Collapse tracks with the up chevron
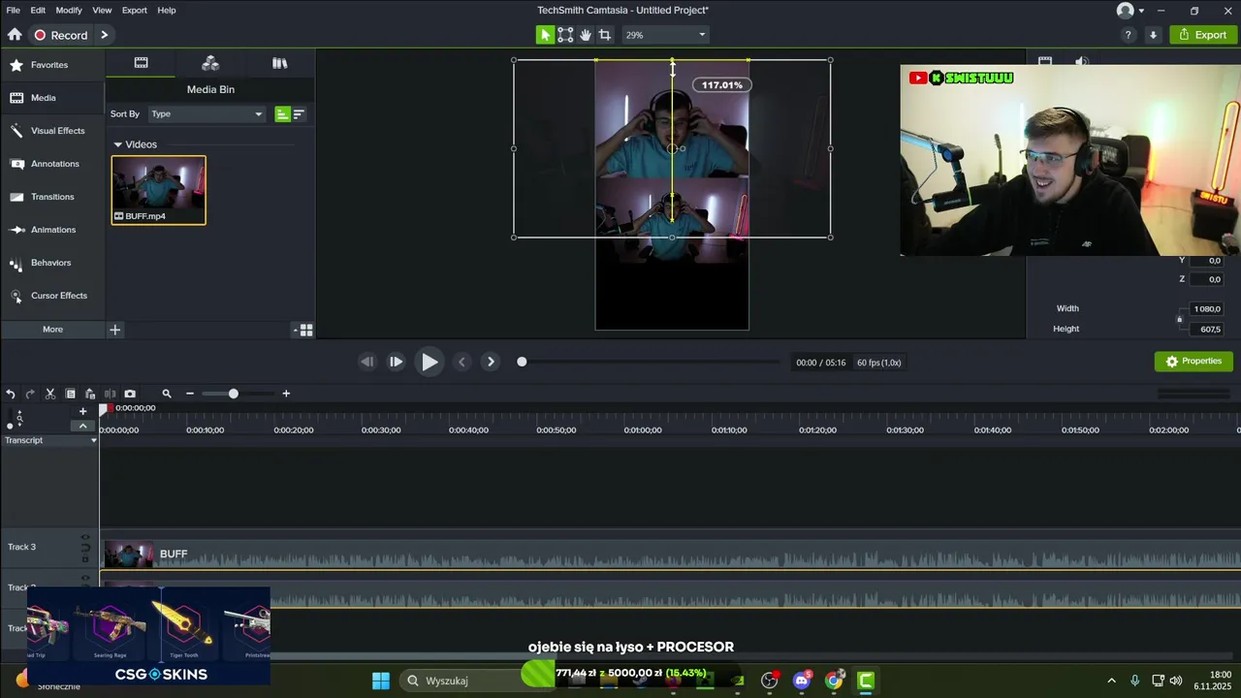Screen dimensions: 1241x698 (82, 426)
